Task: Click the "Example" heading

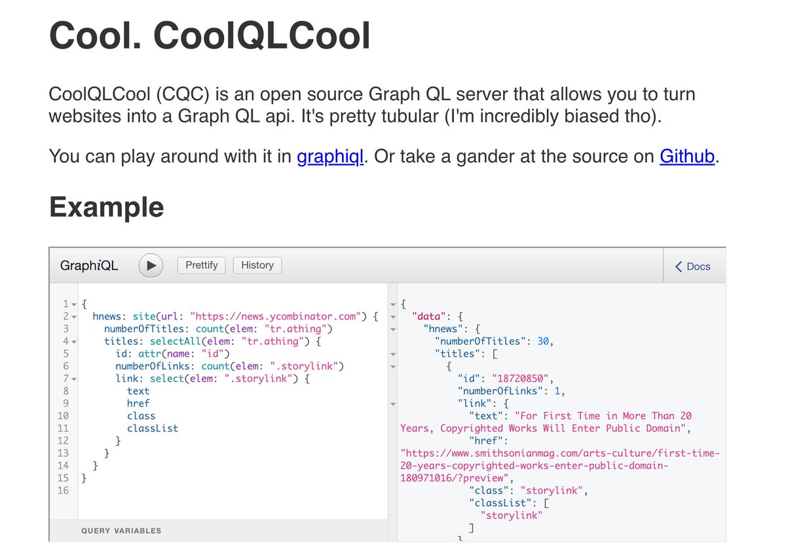Action: coord(106,207)
